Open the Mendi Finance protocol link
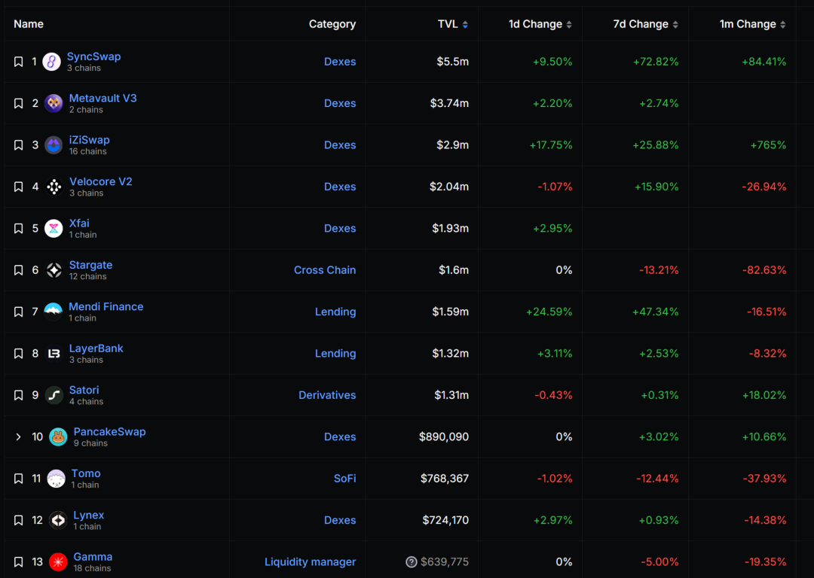This screenshot has width=814, height=578. tap(106, 306)
